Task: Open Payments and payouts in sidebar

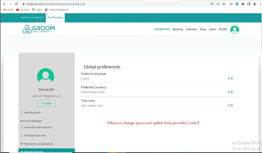Action: [x=39, y=144]
